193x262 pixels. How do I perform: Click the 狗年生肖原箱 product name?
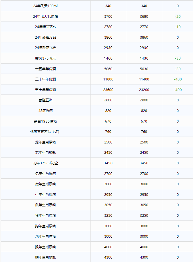(45, 226)
